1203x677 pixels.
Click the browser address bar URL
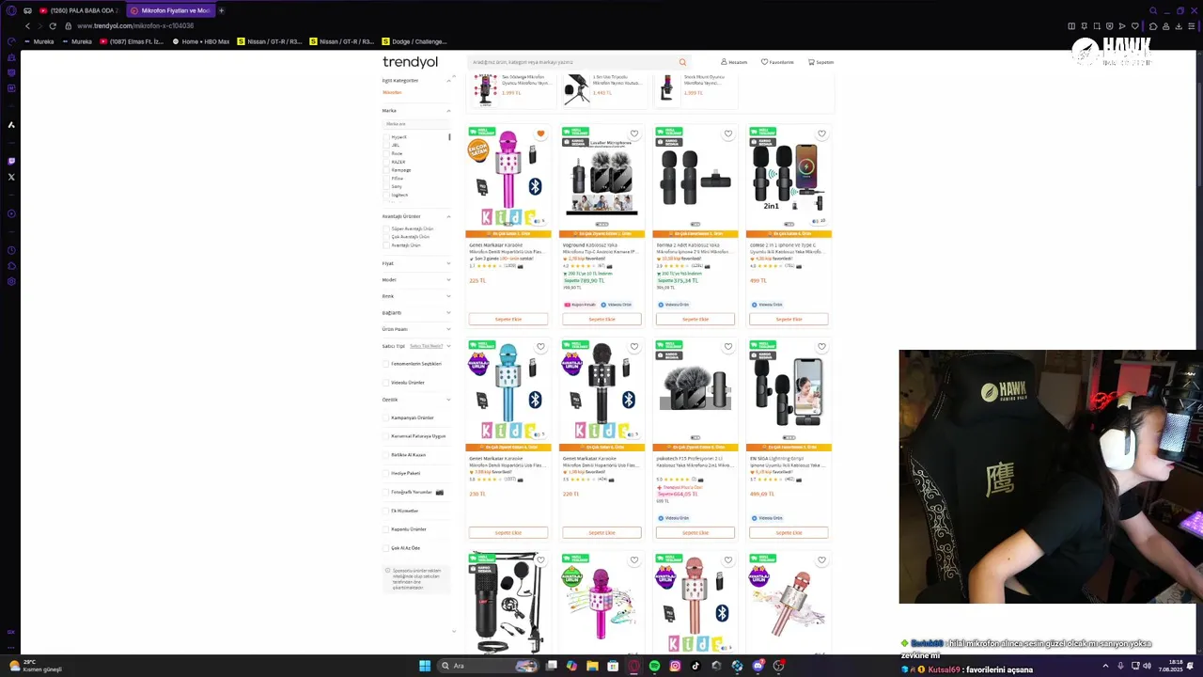click(135, 26)
